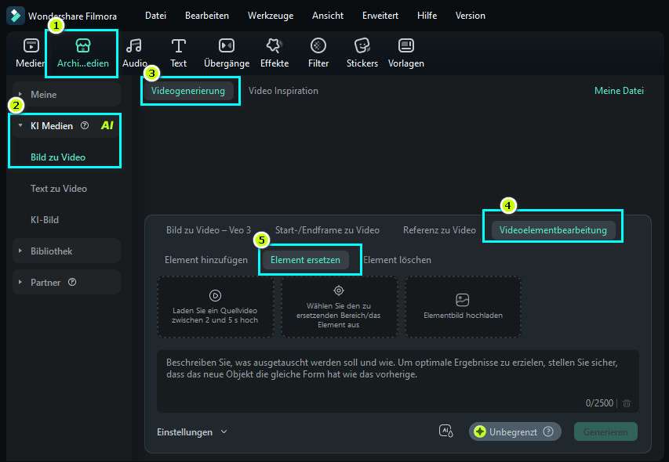Select Bild zu Video in sidebar
The width and height of the screenshot is (669, 462).
tap(58, 157)
